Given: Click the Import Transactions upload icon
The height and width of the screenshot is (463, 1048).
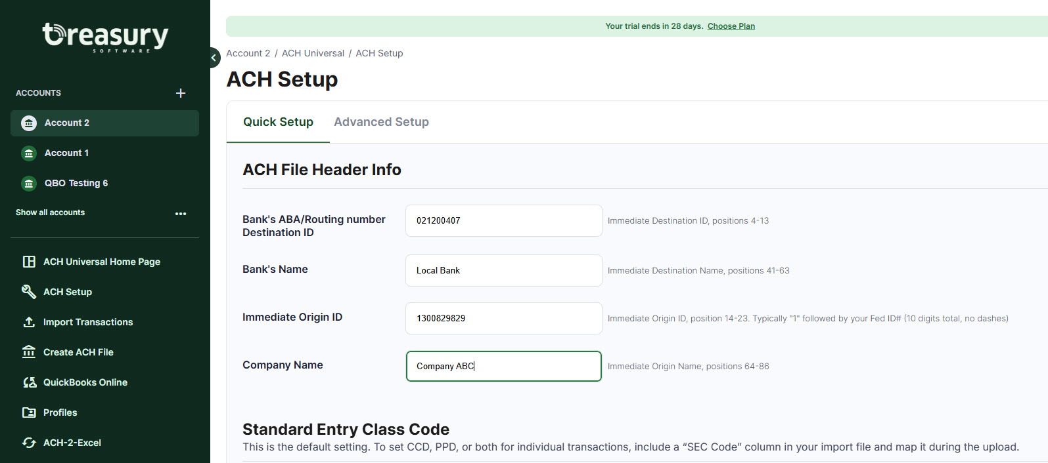Looking at the screenshot, I should (x=29, y=322).
